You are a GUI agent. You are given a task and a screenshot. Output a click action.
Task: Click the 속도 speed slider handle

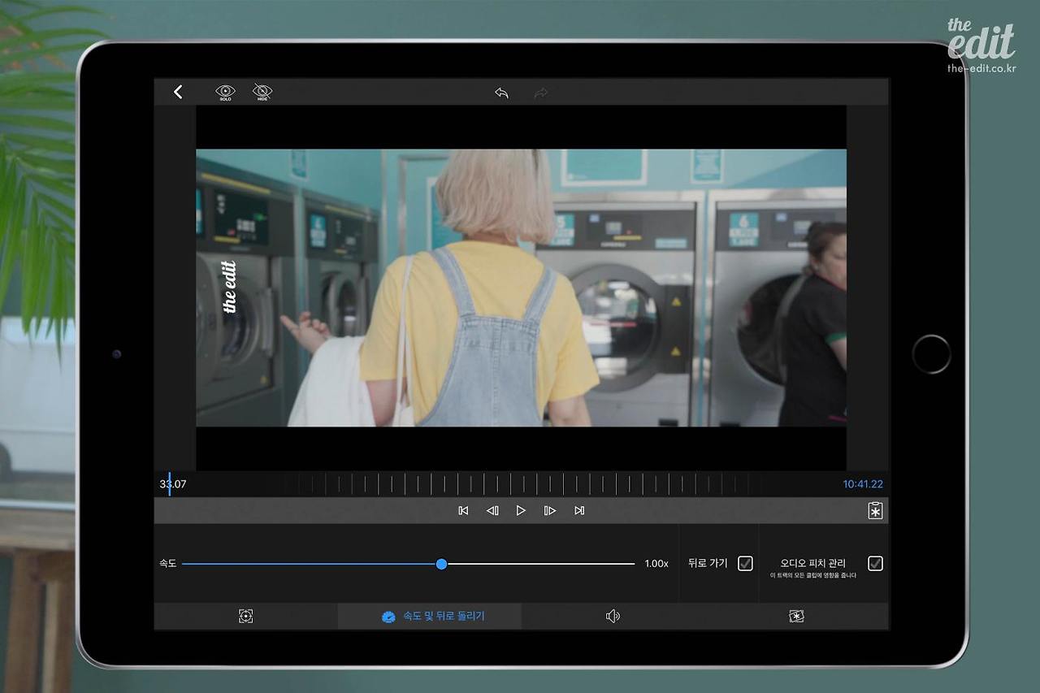pos(441,564)
